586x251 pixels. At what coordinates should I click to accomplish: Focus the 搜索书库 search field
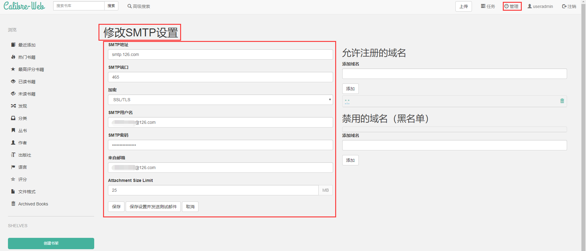pos(79,6)
